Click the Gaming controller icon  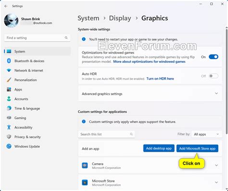click(9, 118)
